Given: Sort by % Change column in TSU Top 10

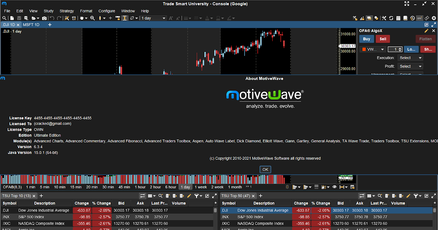Looking at the screenshot, I should point(101,203).
